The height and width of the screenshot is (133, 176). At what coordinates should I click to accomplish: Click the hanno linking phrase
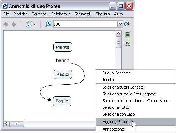click(63, 60)
